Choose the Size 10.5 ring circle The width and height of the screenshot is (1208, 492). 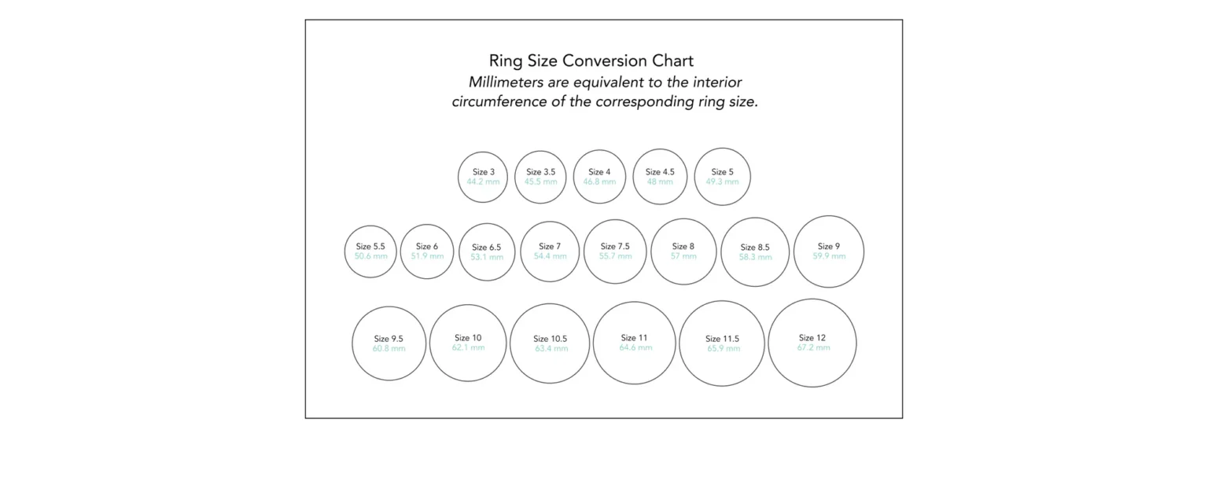(550, 343)
